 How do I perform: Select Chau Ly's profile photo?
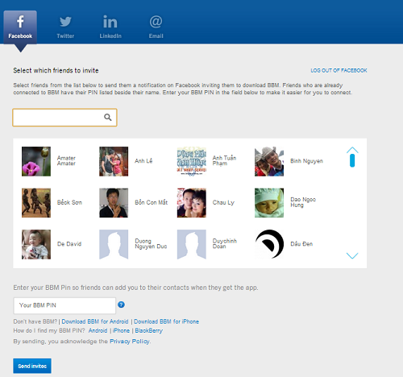(x=192, y=203)
